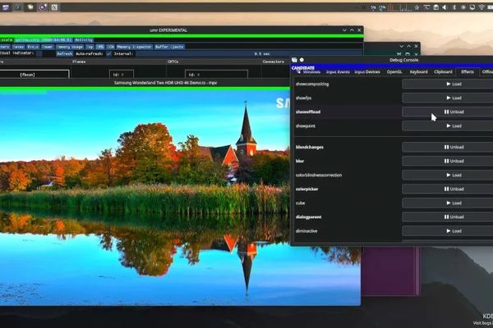This screenshot has height=328, width=493.
Task: Maximize the umr EXPERIMENTAL window
Action: pyautogui.click(x=352, y=30)
